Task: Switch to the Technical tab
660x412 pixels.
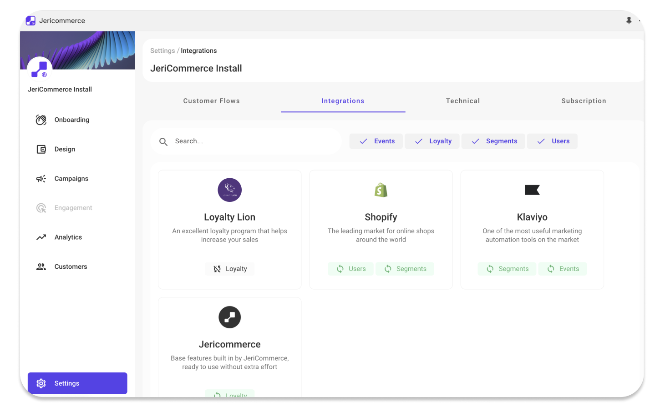Action: tap(463, 101)
